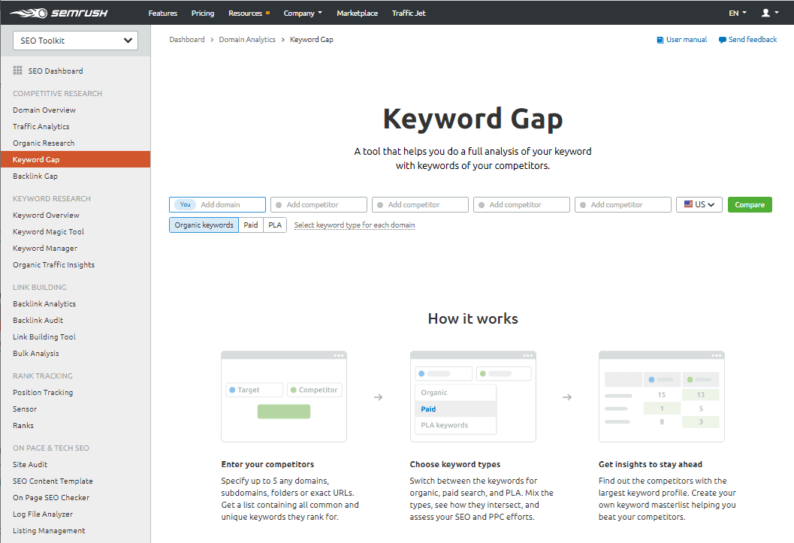
Task: Open the SEO Toolkit dropdown
Action: (x=75, y=41)
